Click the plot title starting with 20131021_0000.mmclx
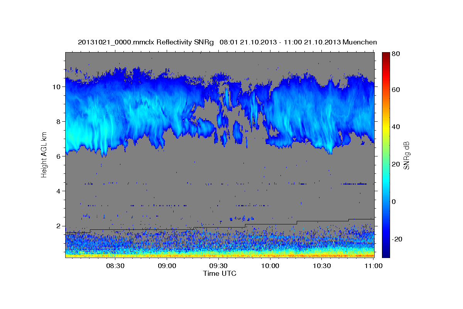463x309 pixels. [x=227, y=42]
